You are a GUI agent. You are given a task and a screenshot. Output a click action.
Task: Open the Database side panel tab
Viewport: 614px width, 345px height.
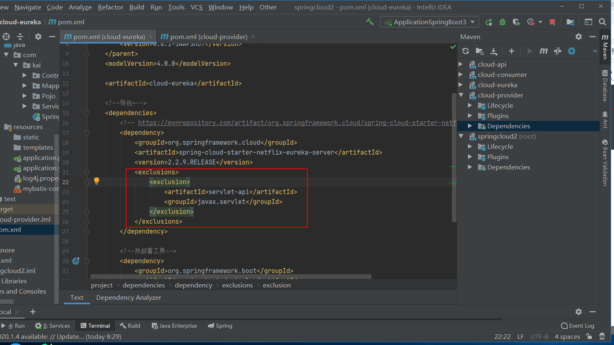tap(605, 86)
